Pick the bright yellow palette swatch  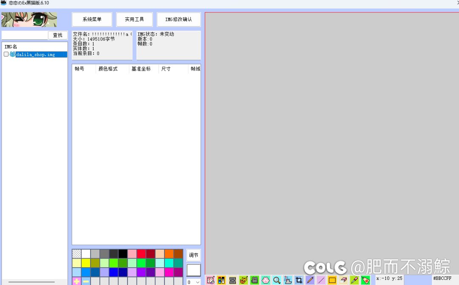click(x=86, y=263)
